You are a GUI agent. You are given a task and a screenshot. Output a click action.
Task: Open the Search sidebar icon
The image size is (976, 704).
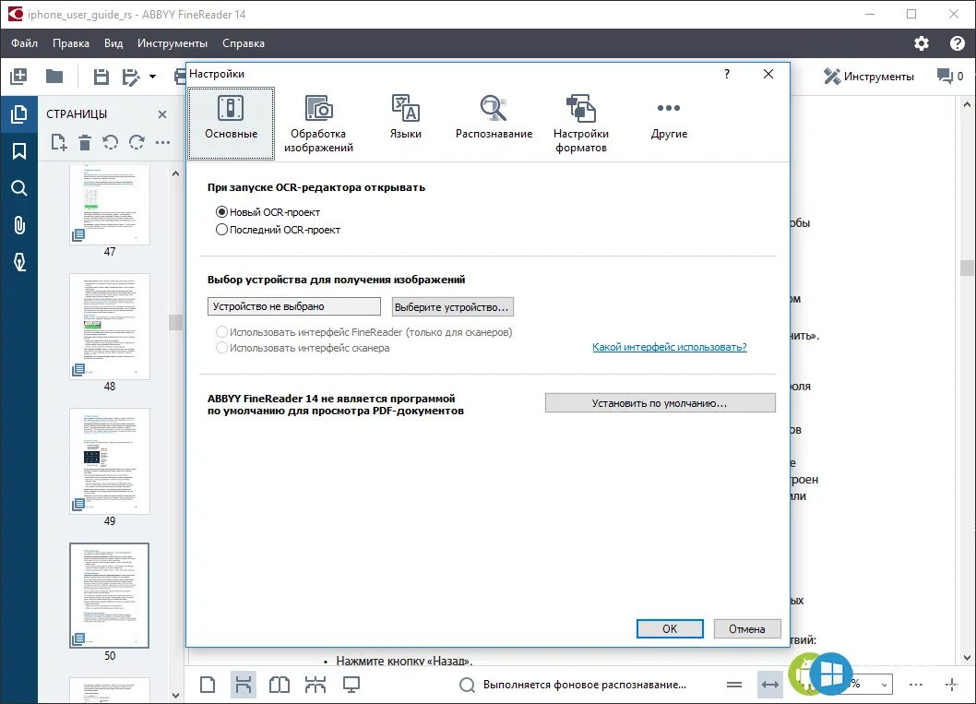[19, 188]
